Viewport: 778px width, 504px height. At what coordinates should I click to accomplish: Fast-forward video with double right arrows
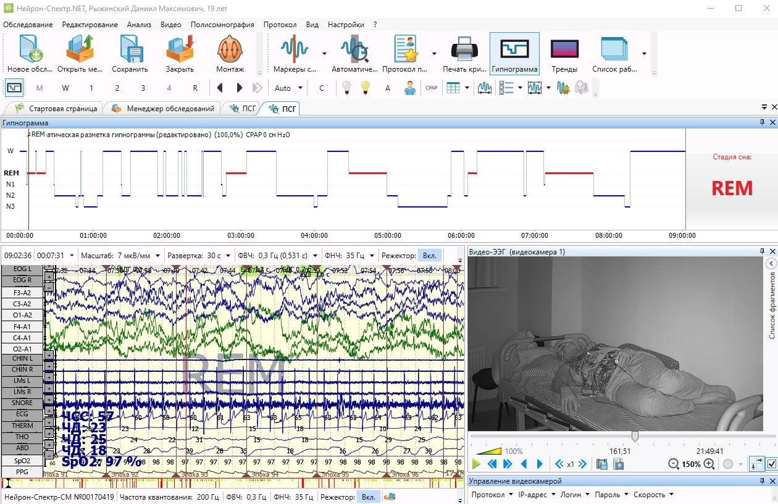pos(508,464)
